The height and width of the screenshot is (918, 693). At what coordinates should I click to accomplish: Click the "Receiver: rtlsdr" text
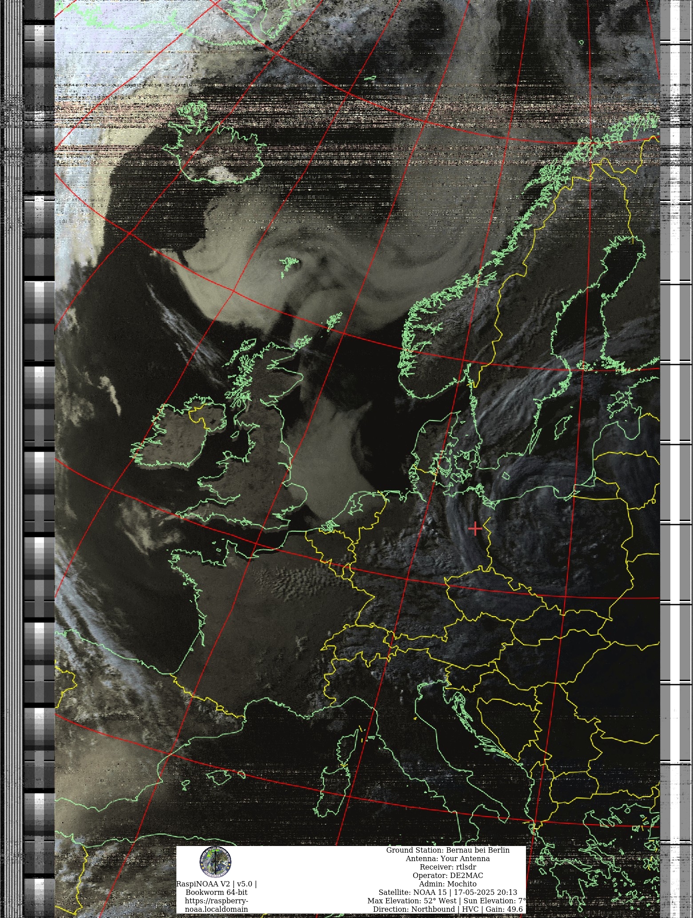click(x=448, y=867)
